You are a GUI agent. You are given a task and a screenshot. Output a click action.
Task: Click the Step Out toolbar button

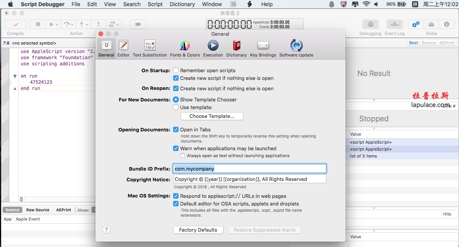point(98,24)
